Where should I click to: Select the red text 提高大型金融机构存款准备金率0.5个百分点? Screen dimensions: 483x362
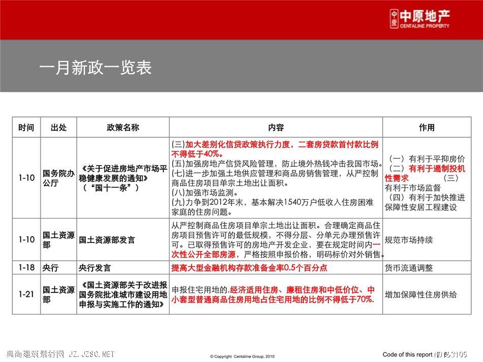pyautogui.click(x=249, y=268)
